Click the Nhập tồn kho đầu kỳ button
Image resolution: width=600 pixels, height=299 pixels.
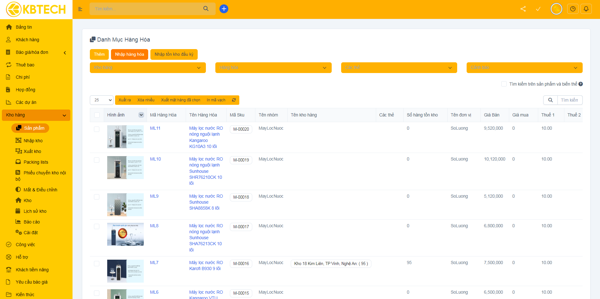[x=174, y=54]
